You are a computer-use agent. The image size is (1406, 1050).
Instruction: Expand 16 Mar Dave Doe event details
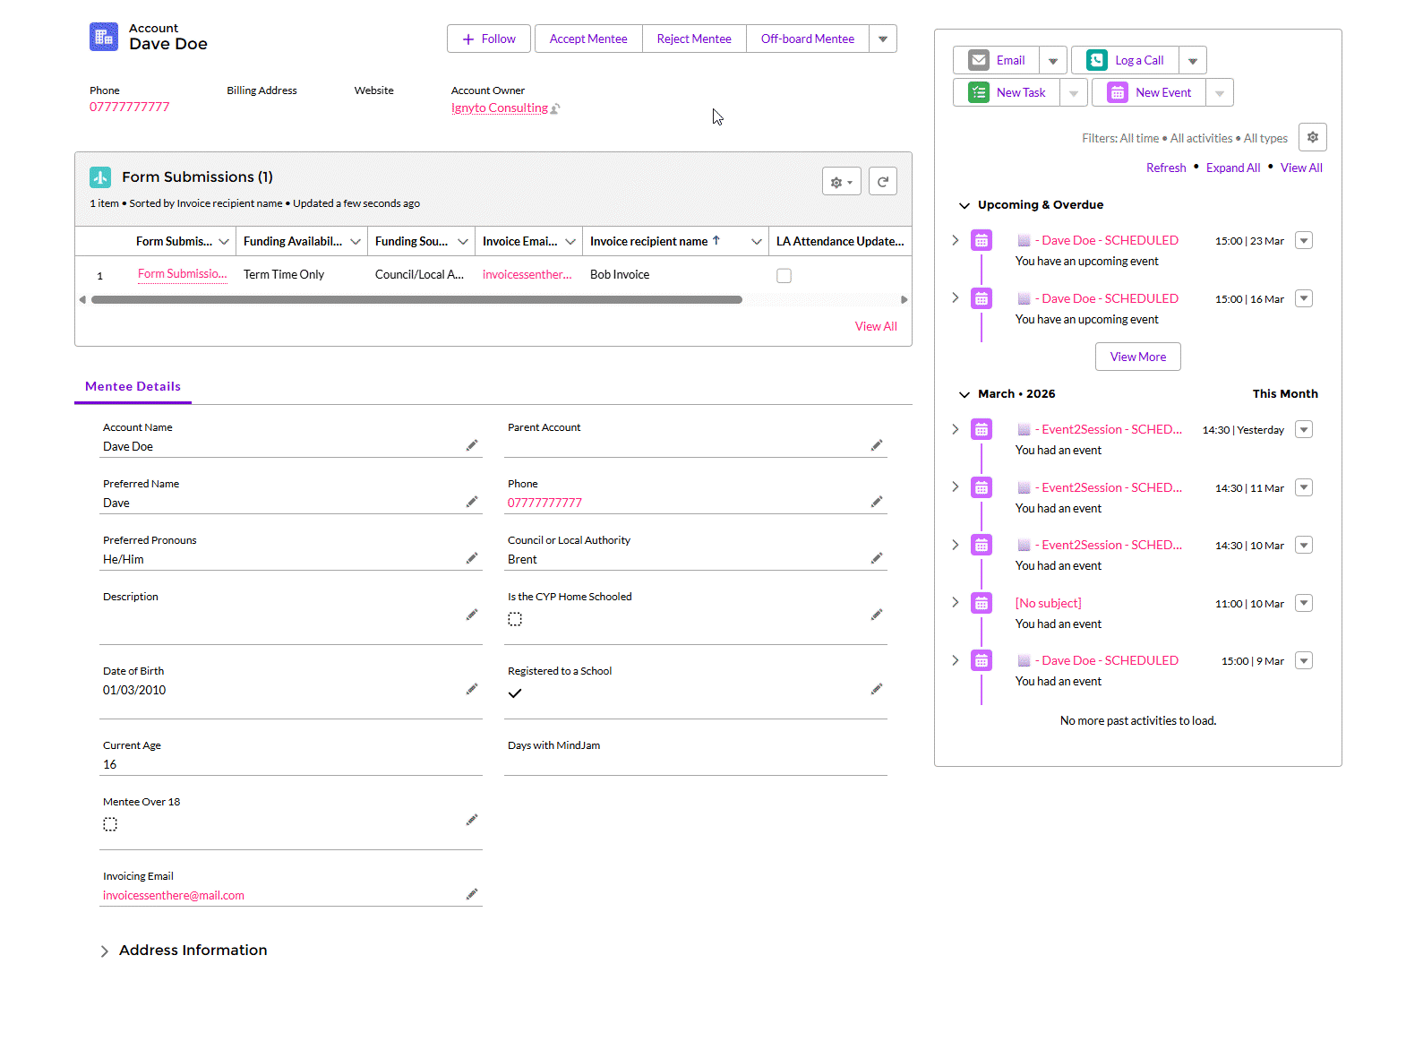pos(956,297)
